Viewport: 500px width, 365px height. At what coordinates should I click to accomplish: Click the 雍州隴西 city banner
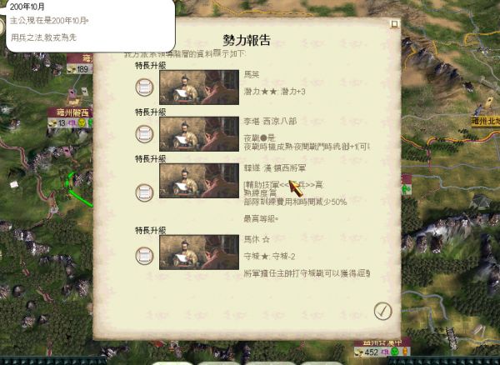pos(70,112)
